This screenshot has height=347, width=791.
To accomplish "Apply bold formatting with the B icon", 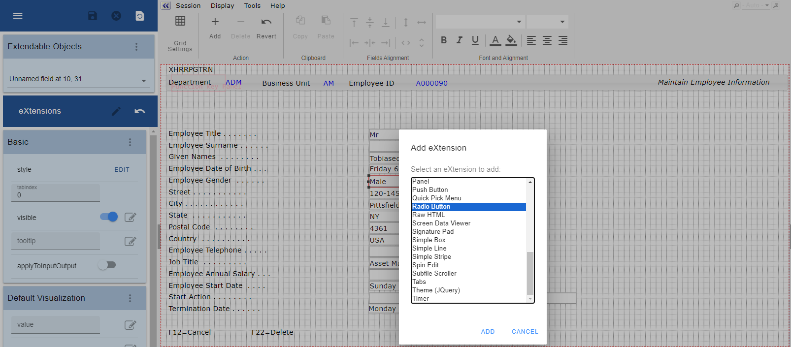I will click(444, 40).
